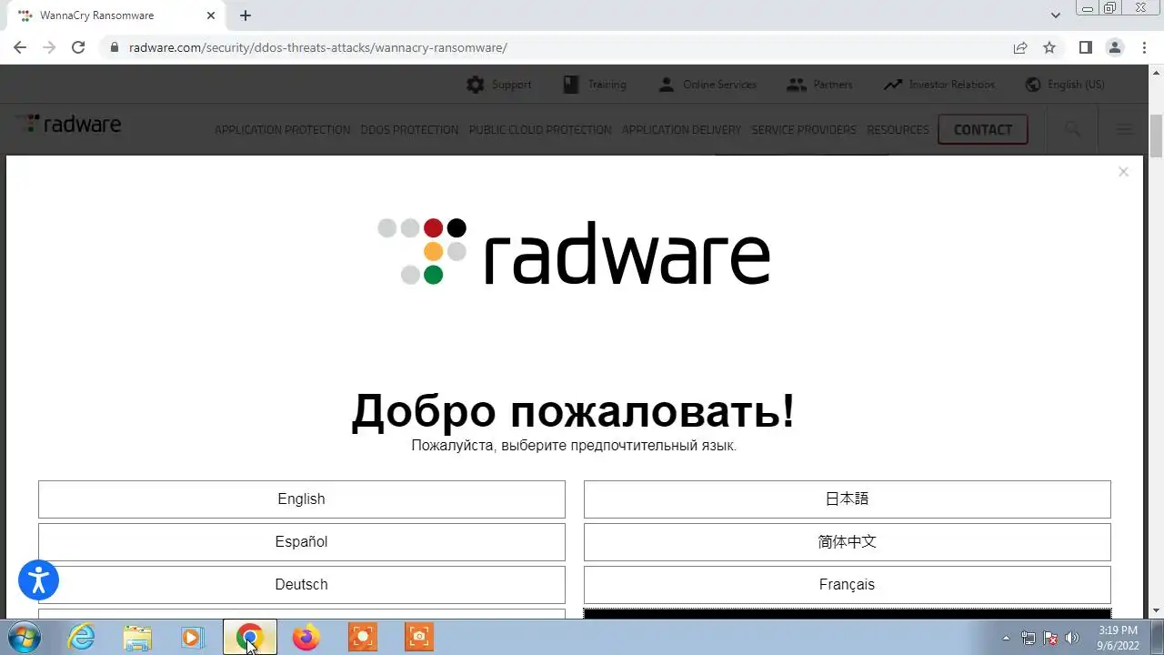This screenshot has width=1164, height=655.
Task: Open Internet Explorer from taskbar
Action: [x=82, y=638]
